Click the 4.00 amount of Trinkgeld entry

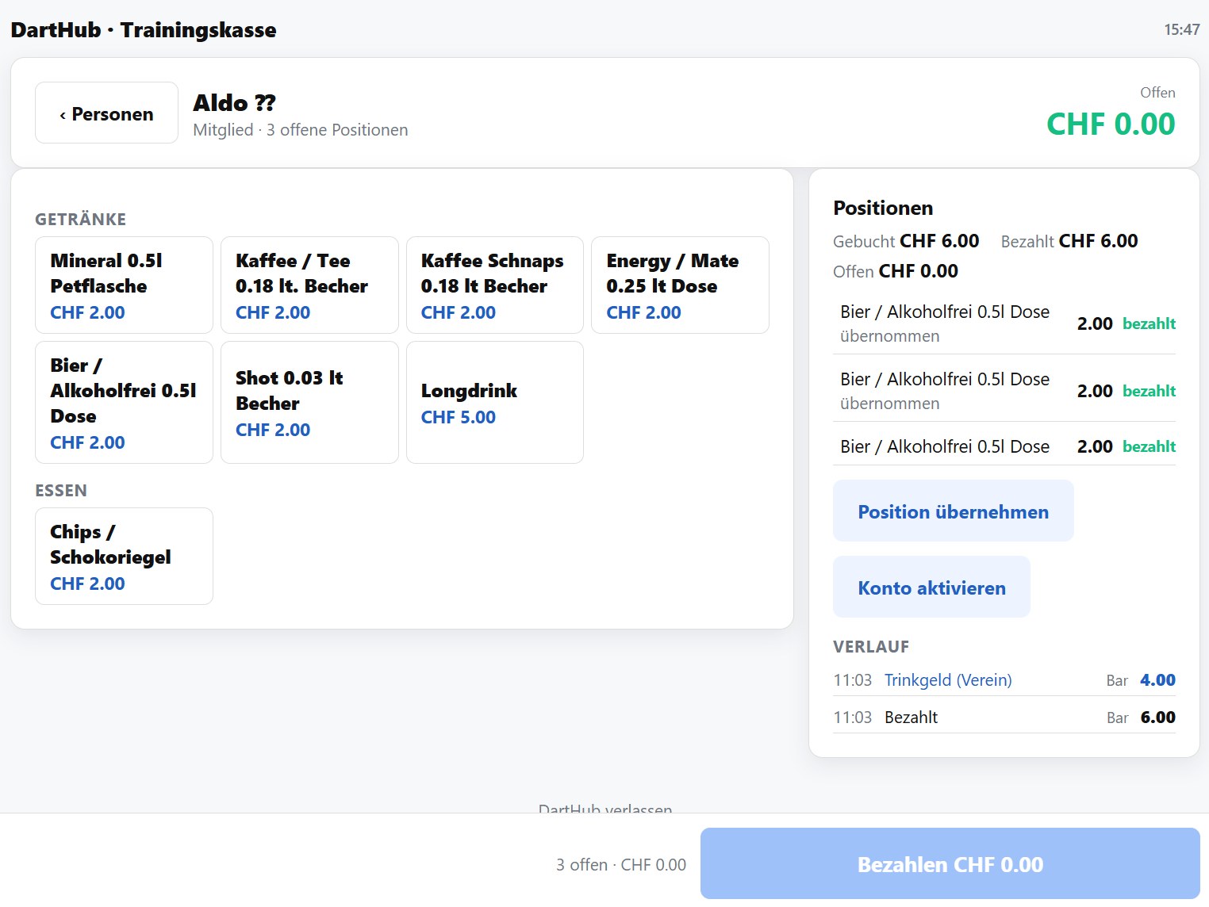(1157, 679)
